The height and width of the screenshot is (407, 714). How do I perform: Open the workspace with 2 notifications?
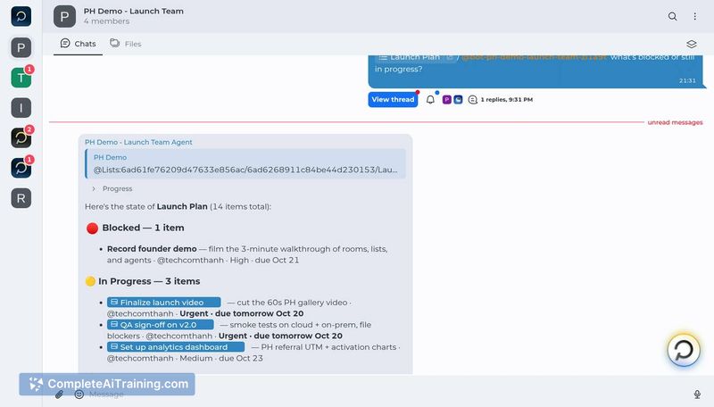pyautogui.click(x=21, y=138)
